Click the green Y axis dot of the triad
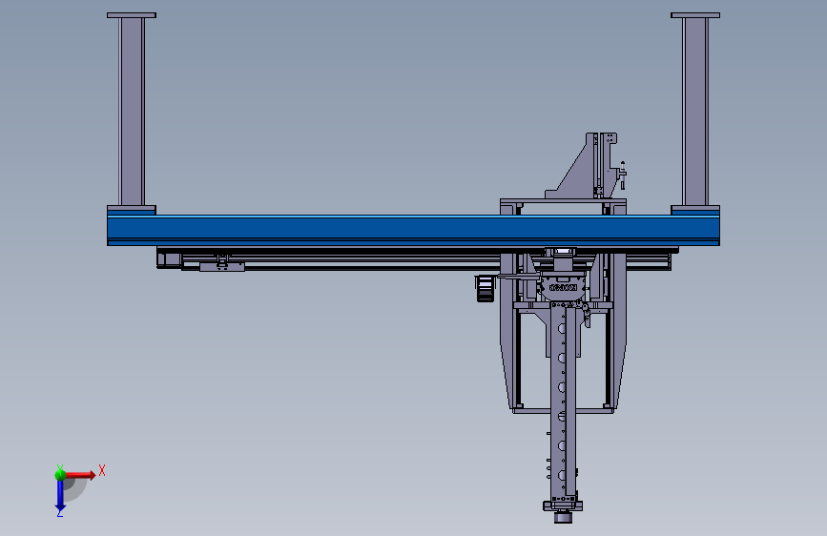This screenshot has width=827, height=536. pos(60,475)
